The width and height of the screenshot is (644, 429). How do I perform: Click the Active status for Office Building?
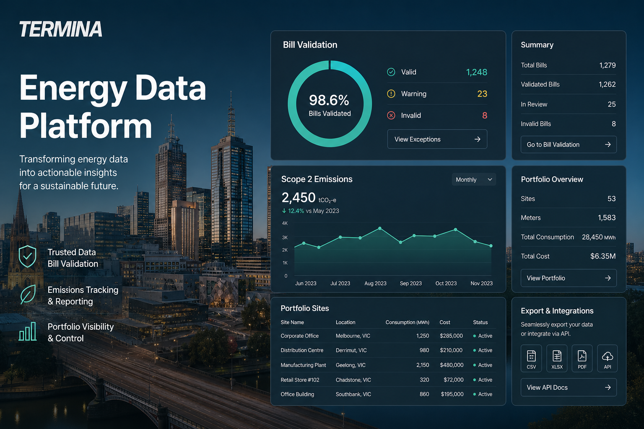(483, 394)
